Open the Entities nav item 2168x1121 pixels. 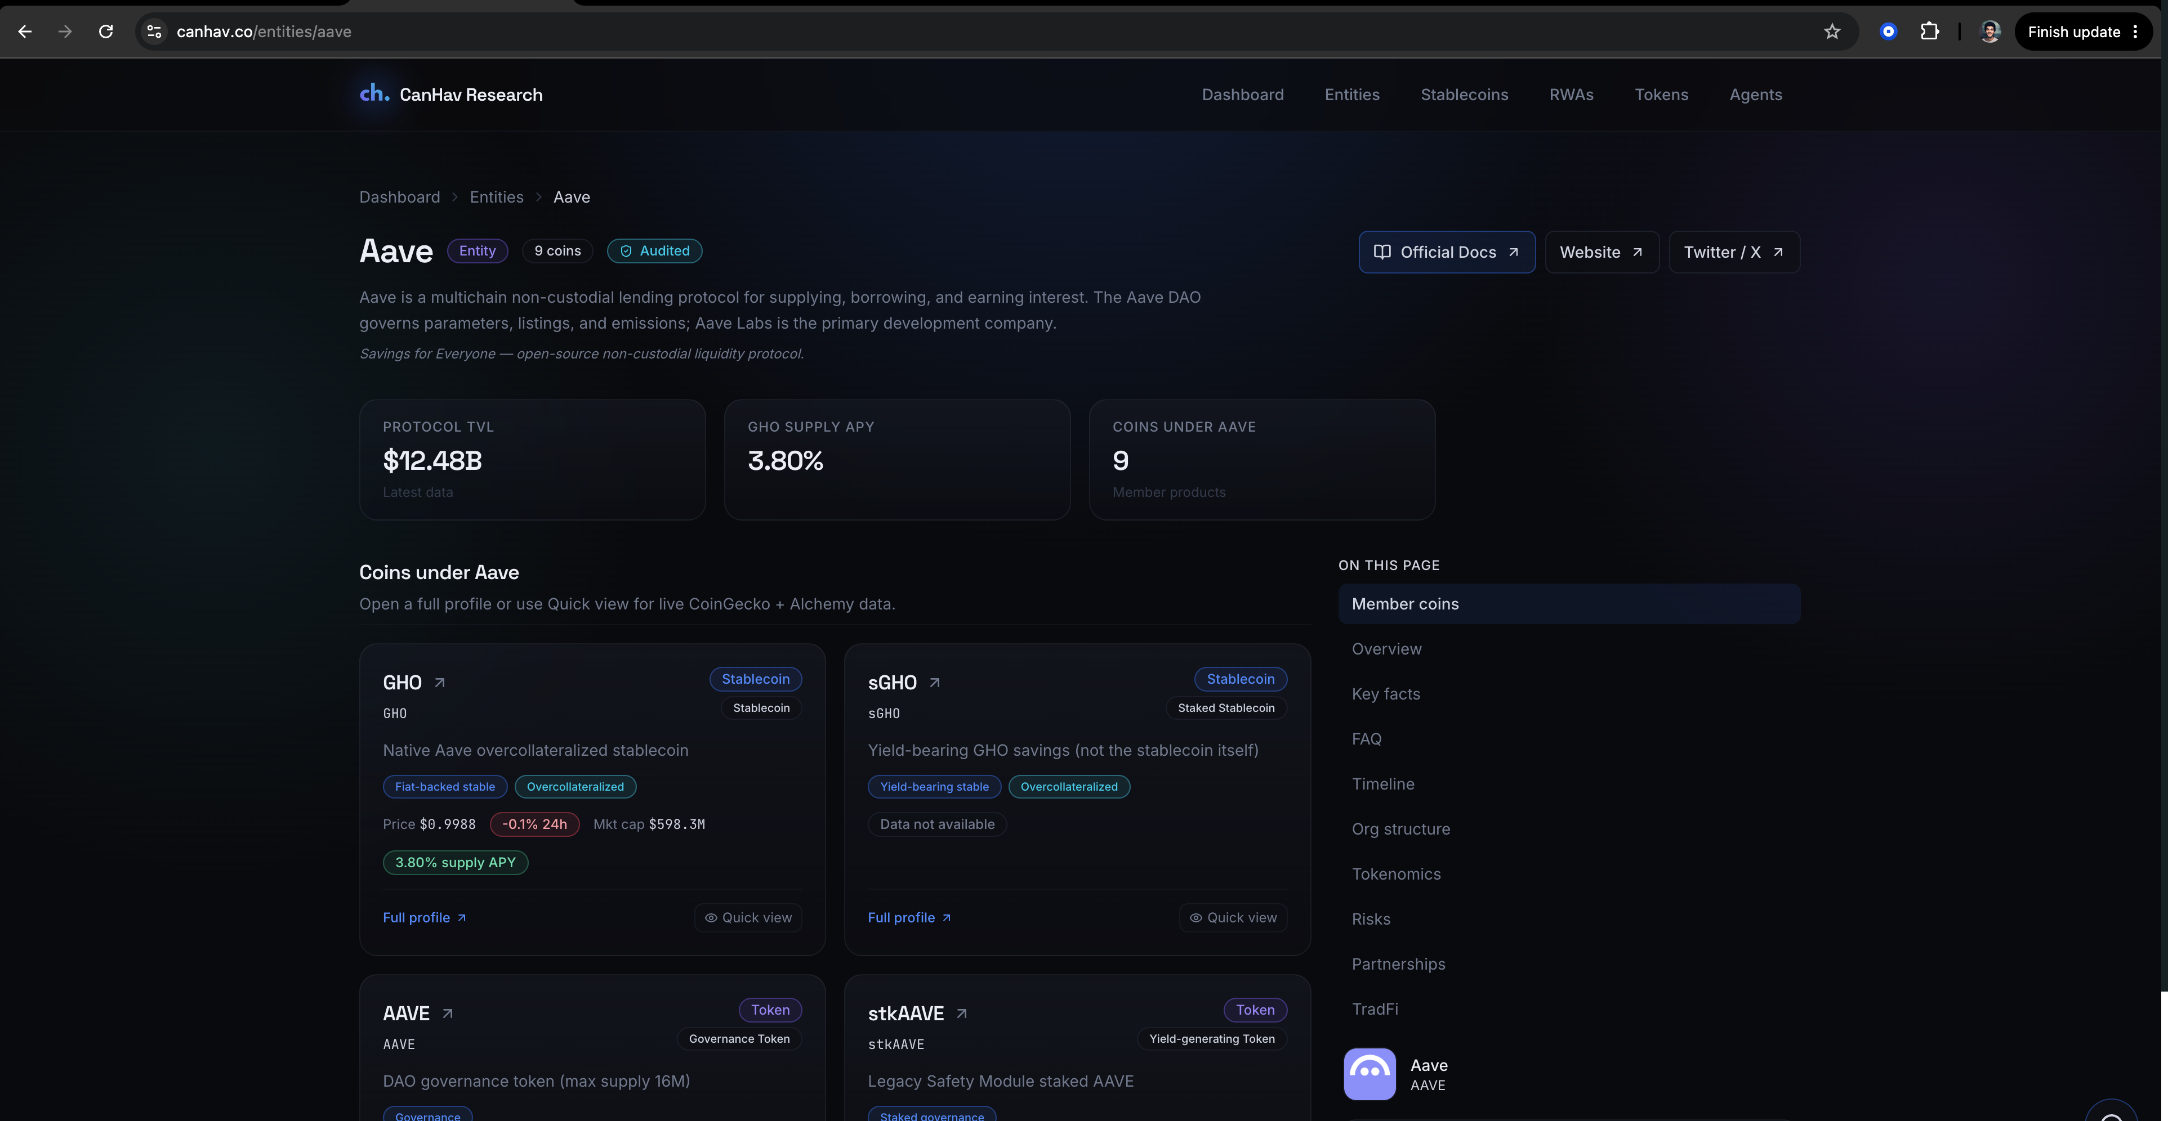coord(1351,95)
